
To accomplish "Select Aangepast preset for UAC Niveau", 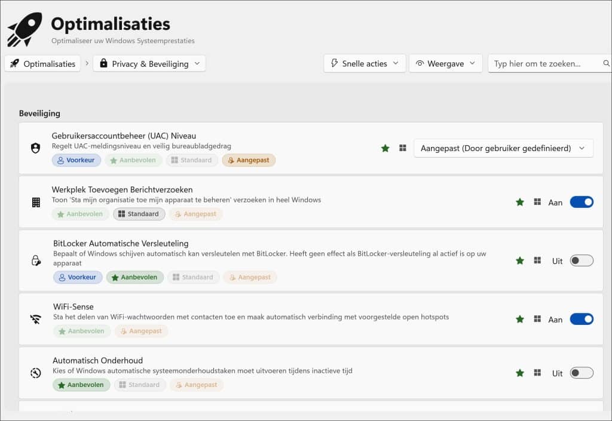I will coord(249,160).
